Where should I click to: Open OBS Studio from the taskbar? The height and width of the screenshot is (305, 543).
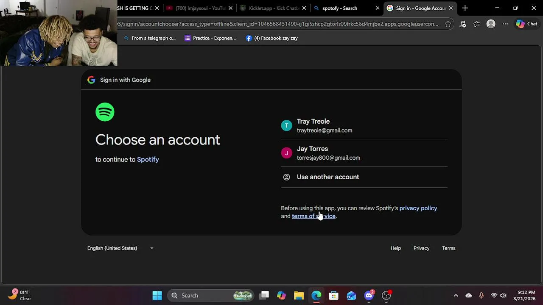tap(386, 296)
